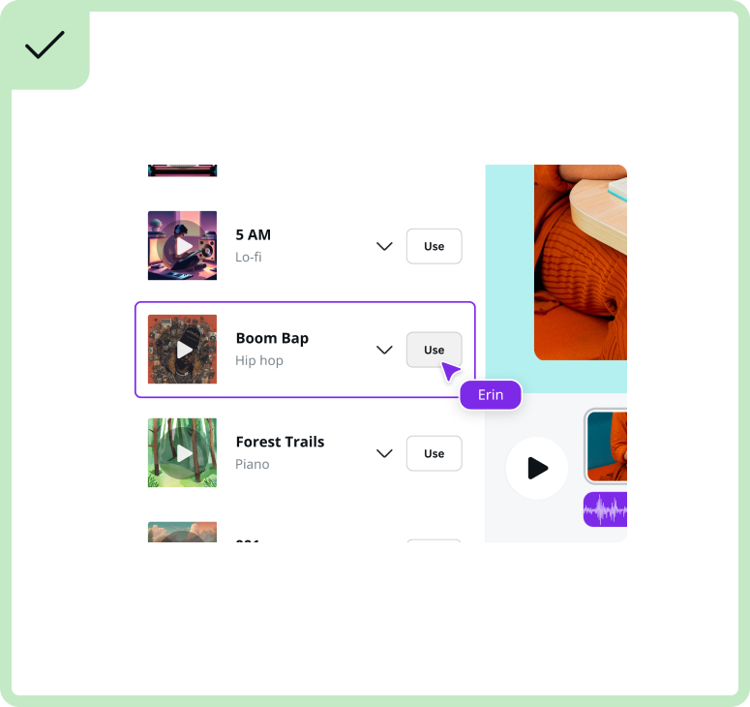Click the orange sweater photo on canvas
Screen dimensions: 750x707
tap(581, 262)
